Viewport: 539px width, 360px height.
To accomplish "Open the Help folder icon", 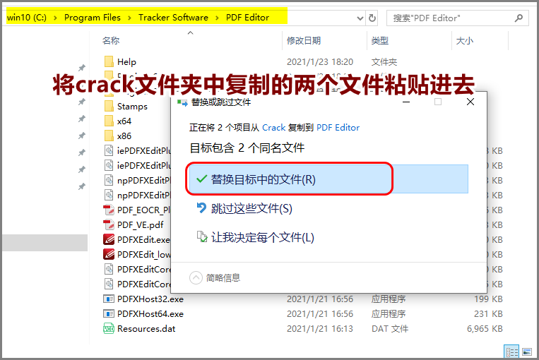I will click(x=109, y=62).
